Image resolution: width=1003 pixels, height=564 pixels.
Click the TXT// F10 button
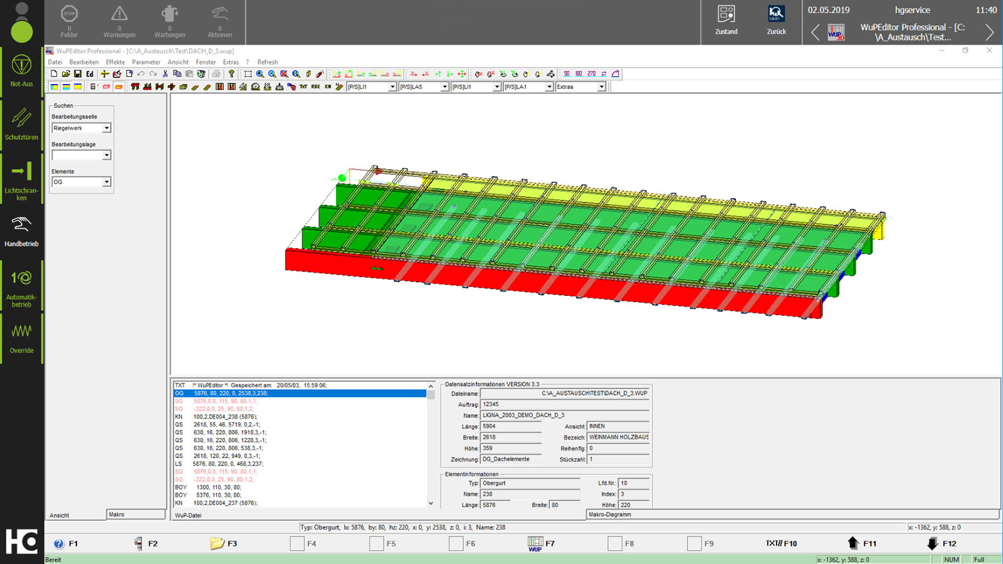pyautogui.click(x=781, y=543)
